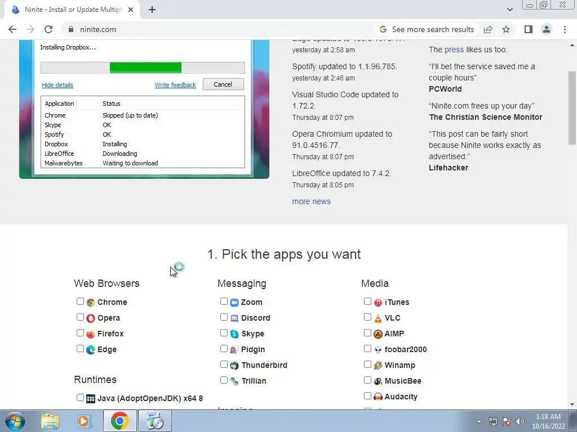The width and height of the screenshot is (577, 432).
Task: Check the Thunderbird checkbox
Action: tap(224, 364)
